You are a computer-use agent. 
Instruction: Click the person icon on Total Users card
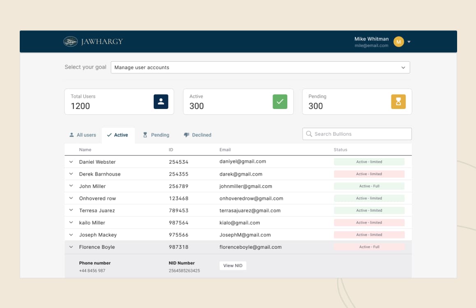tap(160, 101)
